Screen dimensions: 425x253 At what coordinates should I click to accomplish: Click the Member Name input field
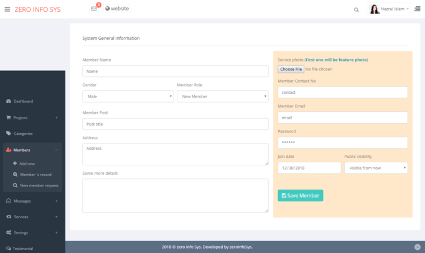point(175,71)
